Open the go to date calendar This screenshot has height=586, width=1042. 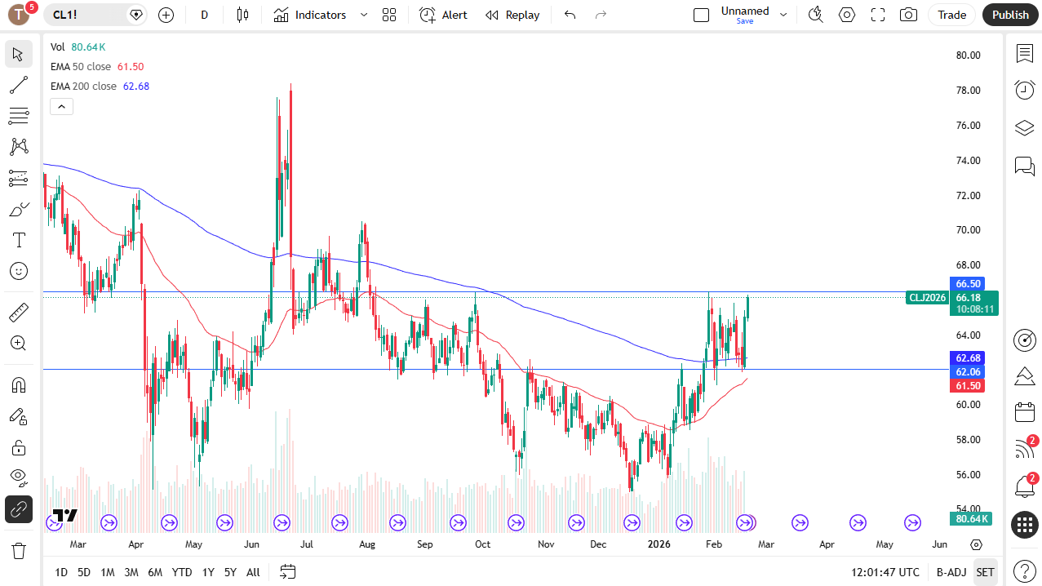287,572
